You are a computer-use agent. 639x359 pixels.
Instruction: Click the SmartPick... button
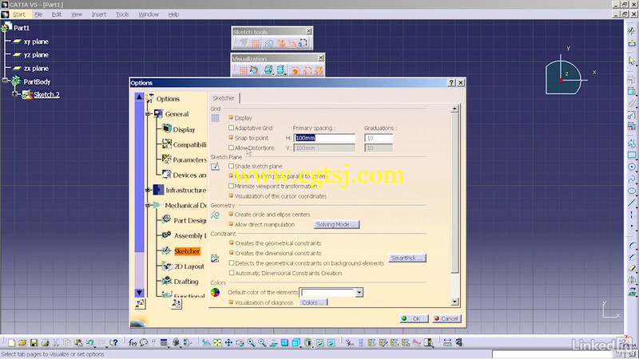click(x=407, y=258)
